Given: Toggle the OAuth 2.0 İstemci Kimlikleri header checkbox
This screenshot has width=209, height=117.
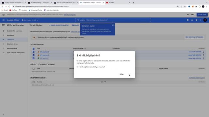Looking at the screenshot, I should (x=33, y=69).
